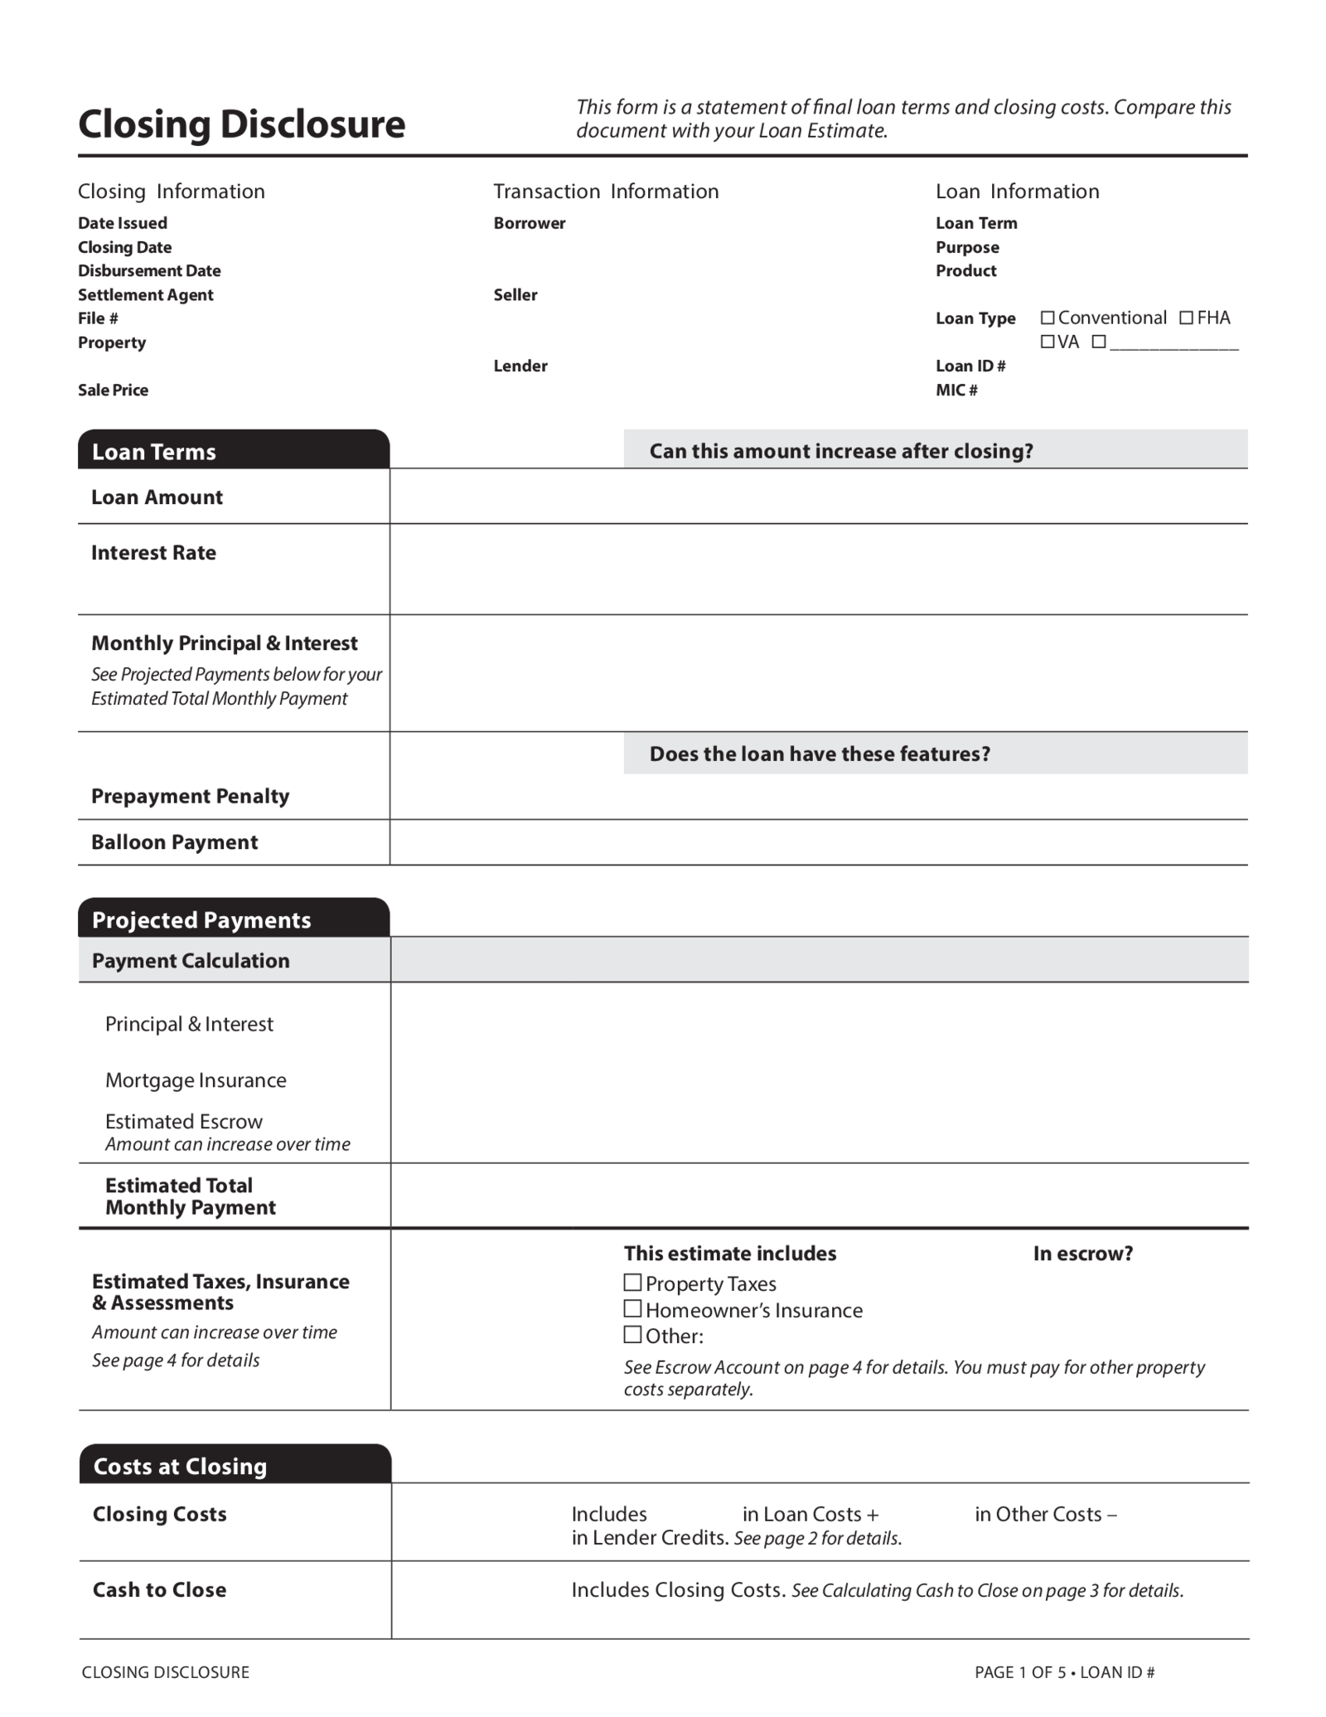Screen dimensions: 1326x1717
Task: Mark the VA loan type checkbox
Action: 1048,342
